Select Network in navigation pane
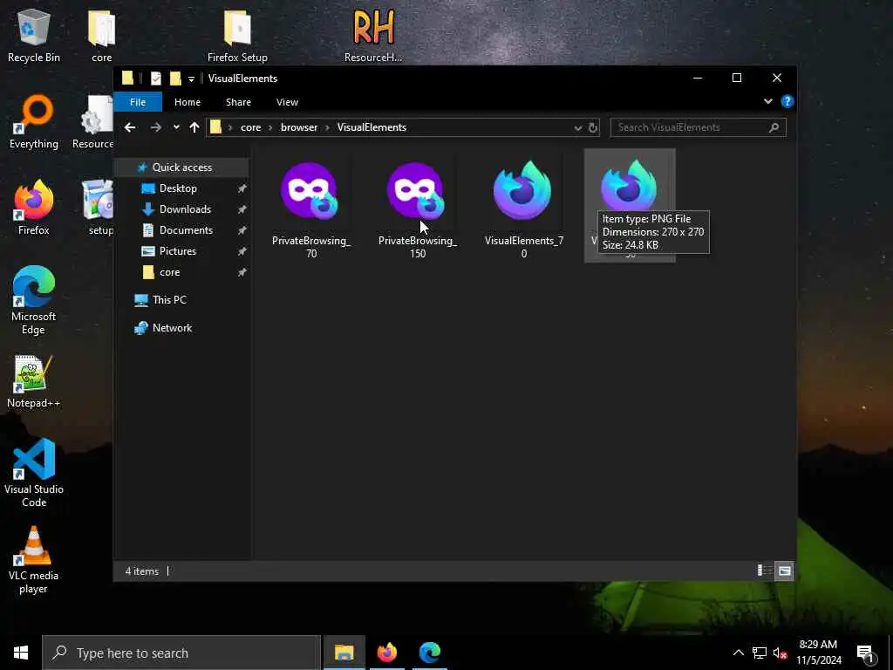 pyautogui.click(x=172, y=328)
